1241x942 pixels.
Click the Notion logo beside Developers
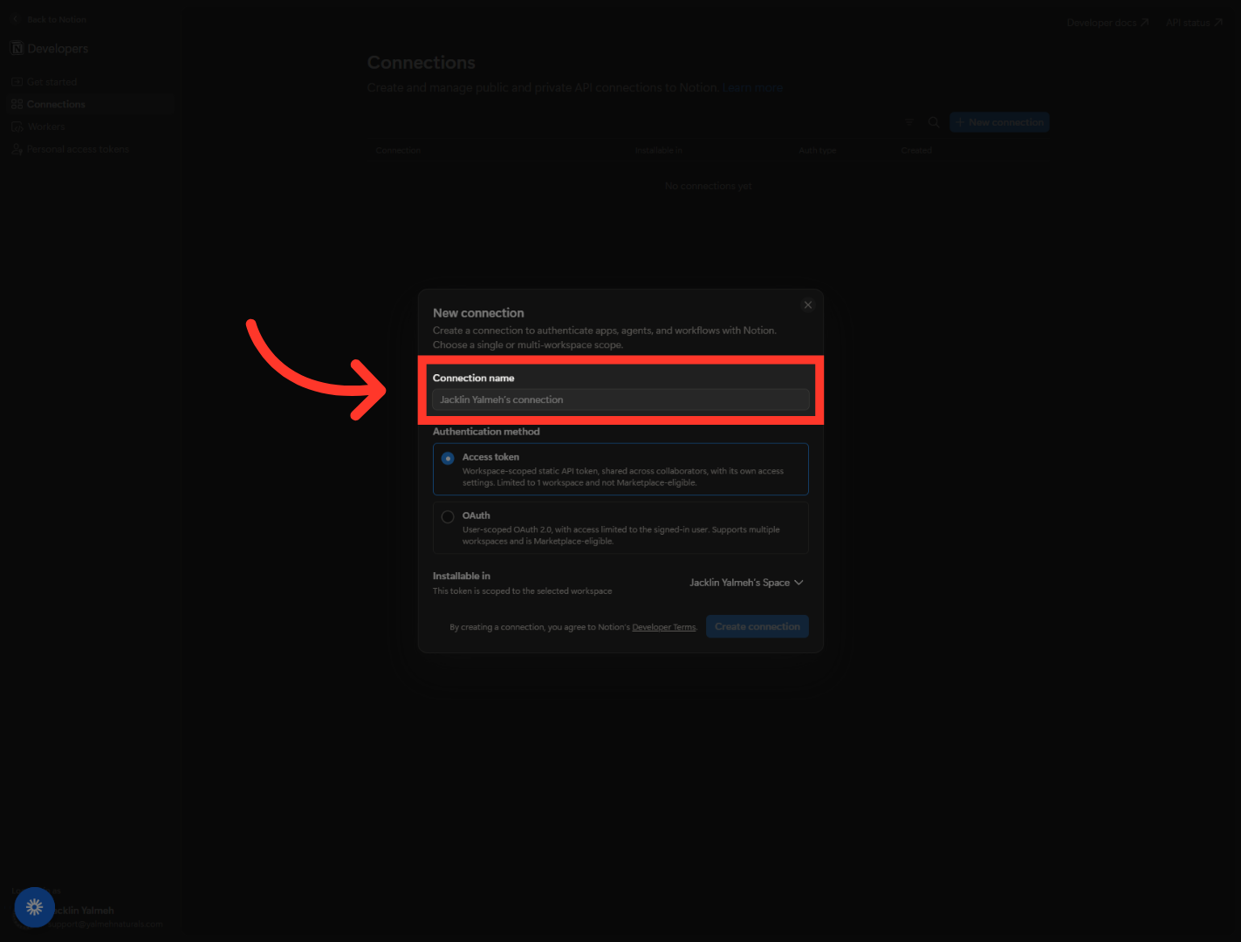(x=17, y=48)
